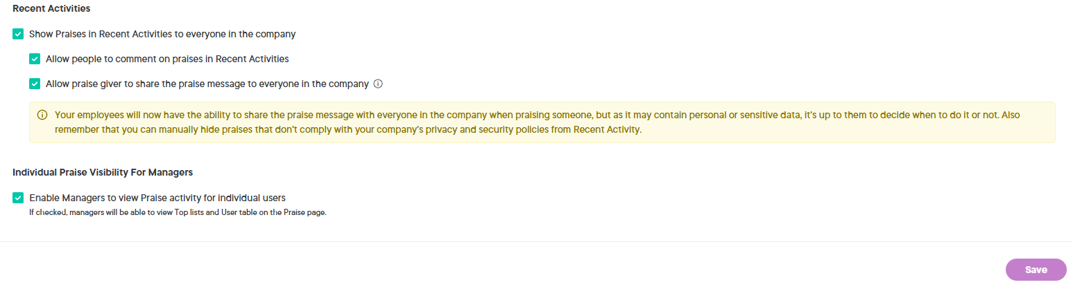
Task: Click the "Enable Managers to view Praise activity" label text
Action: tap(157, 198)
